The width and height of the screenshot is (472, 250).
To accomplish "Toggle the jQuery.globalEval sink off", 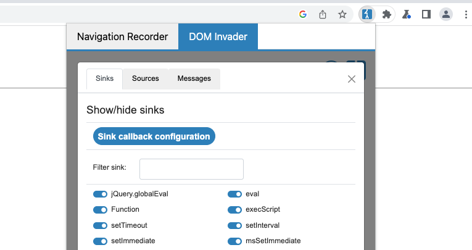I will [100, 194].
